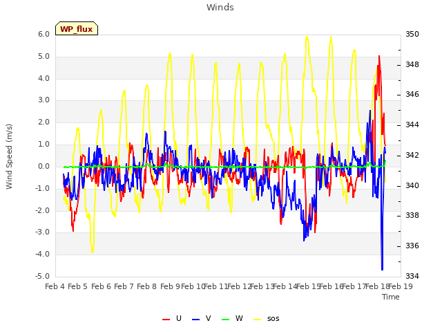This screenshot has width=442, height=332.
Task: Click the WP_flux label box
Action: coord(77,28)
